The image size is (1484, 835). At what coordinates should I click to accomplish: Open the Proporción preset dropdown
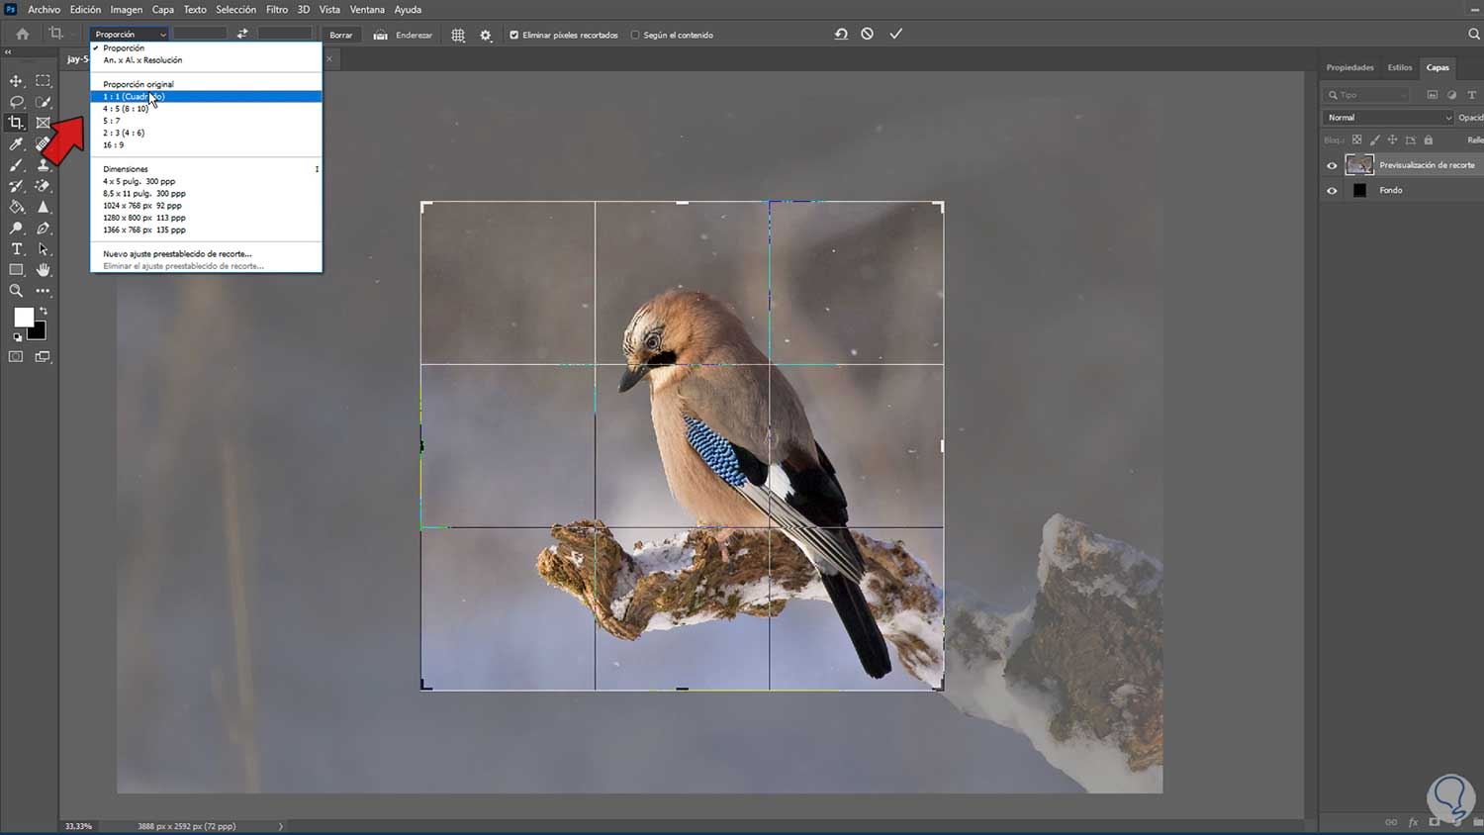(x=130, y=35)
